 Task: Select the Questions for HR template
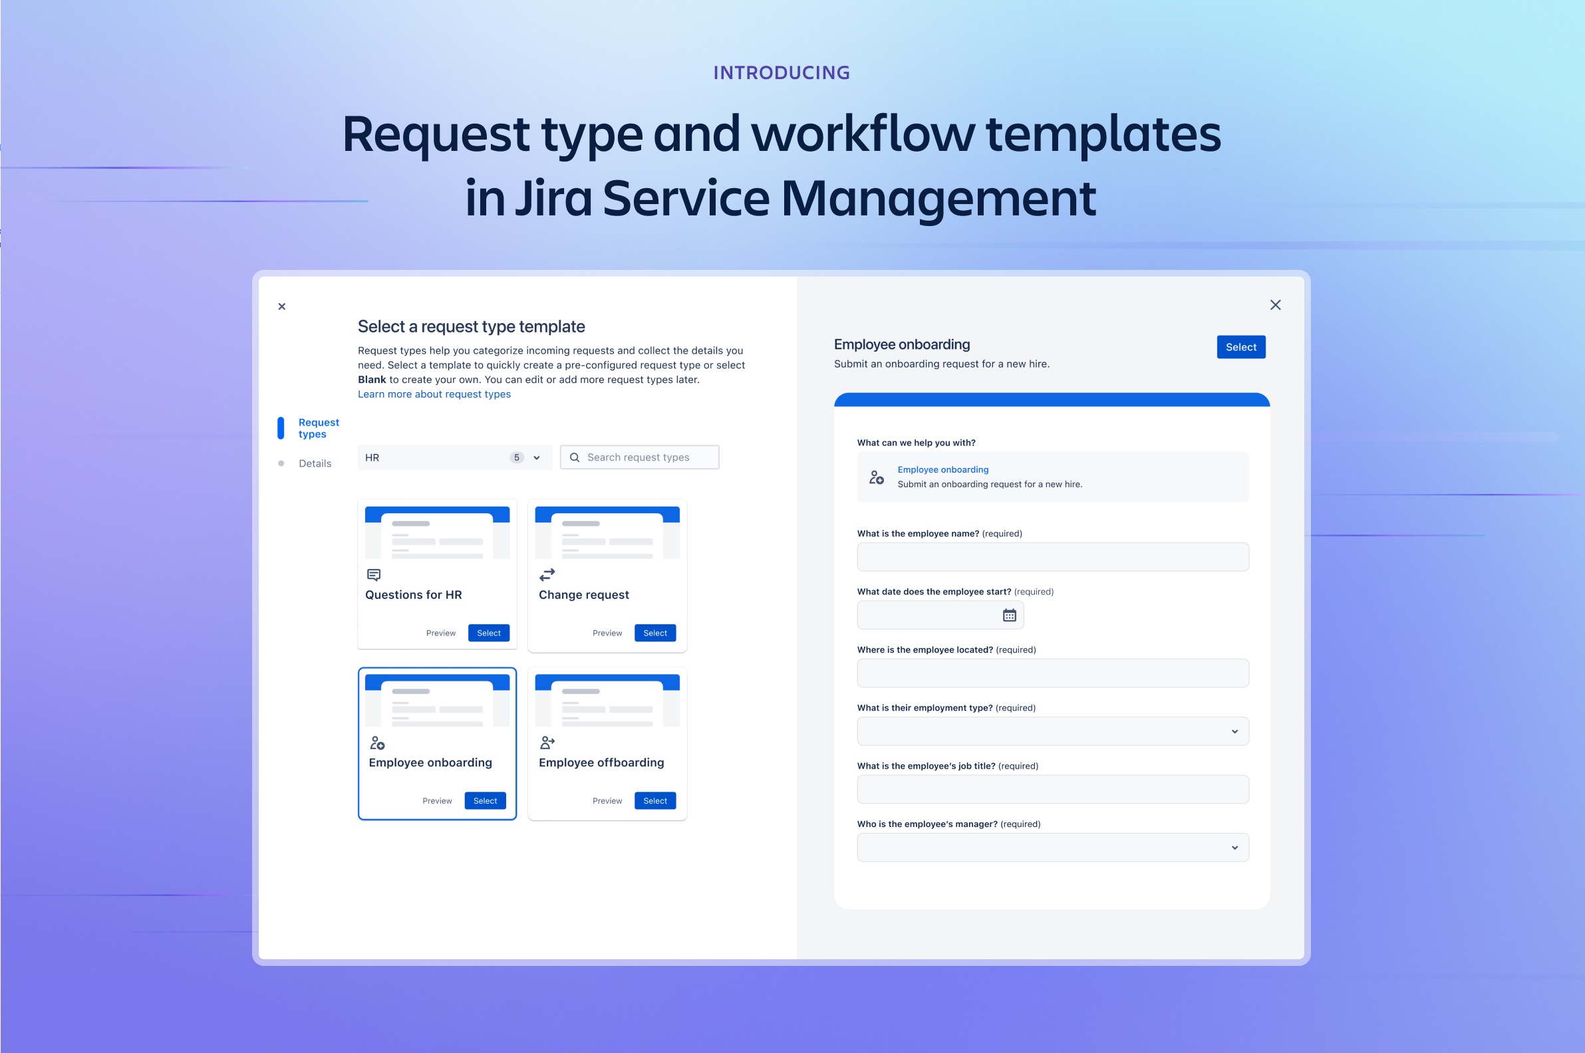(x=488, y=632)
